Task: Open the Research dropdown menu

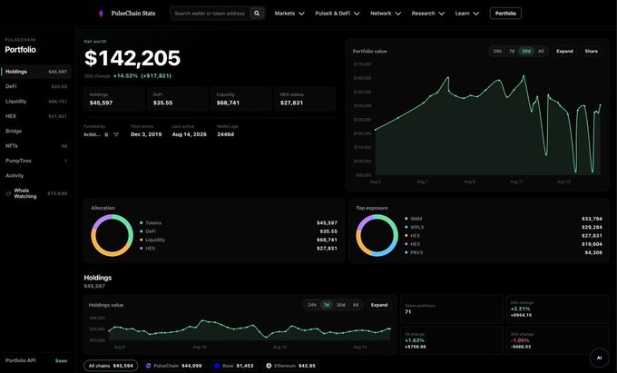Action: coord(427,14)
